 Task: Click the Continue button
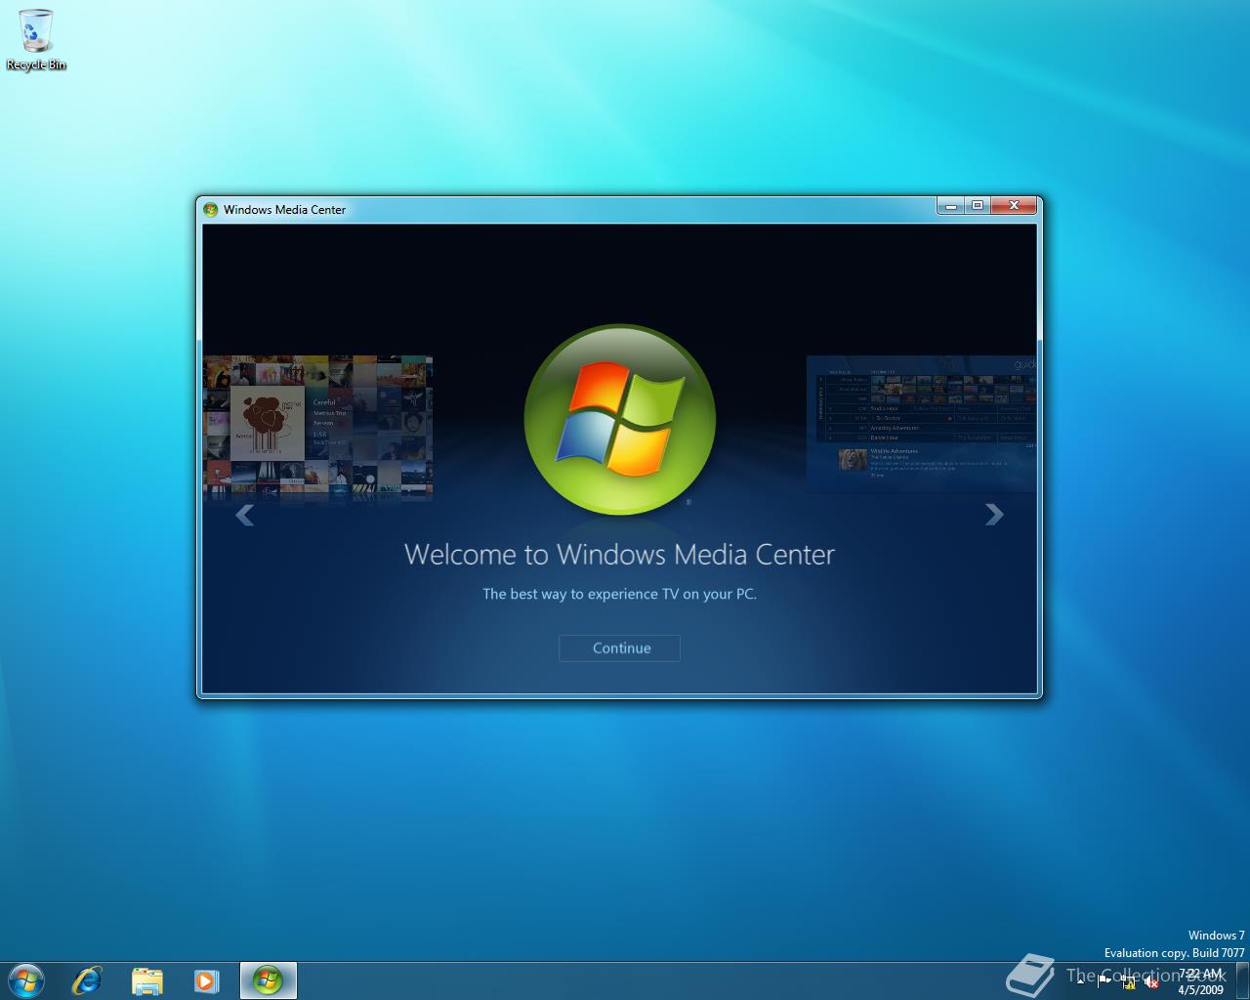click(x=619, y=648)
